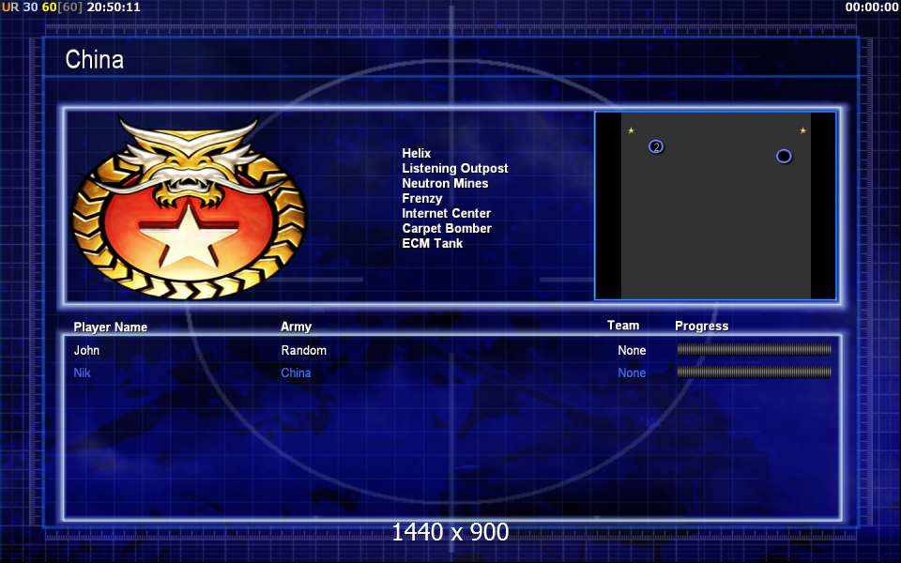This screenshot has height=563, width=901.
Task: Click John's team value None
Action: [632, 350]
